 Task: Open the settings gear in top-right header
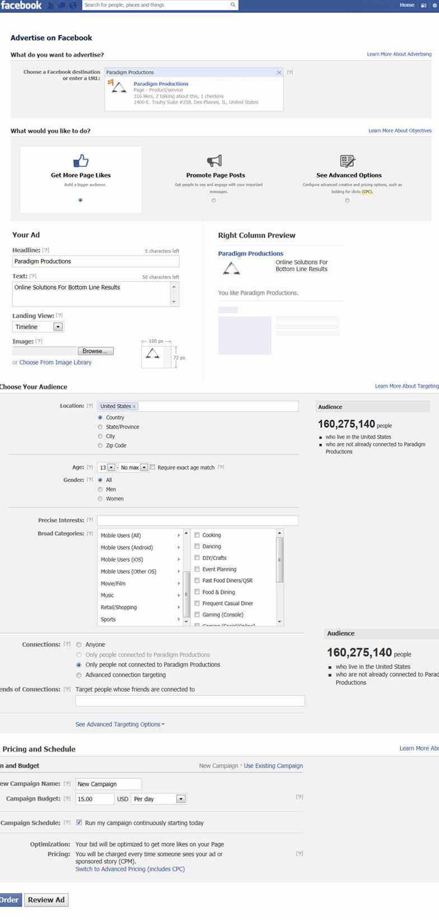(435, 5)
